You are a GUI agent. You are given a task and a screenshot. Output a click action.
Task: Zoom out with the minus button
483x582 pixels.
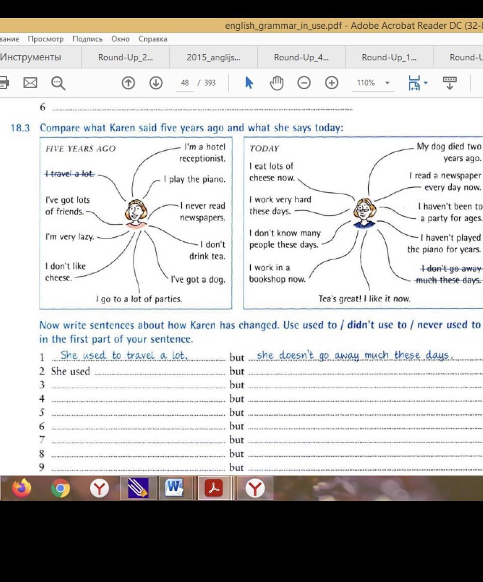click(304, 82)
